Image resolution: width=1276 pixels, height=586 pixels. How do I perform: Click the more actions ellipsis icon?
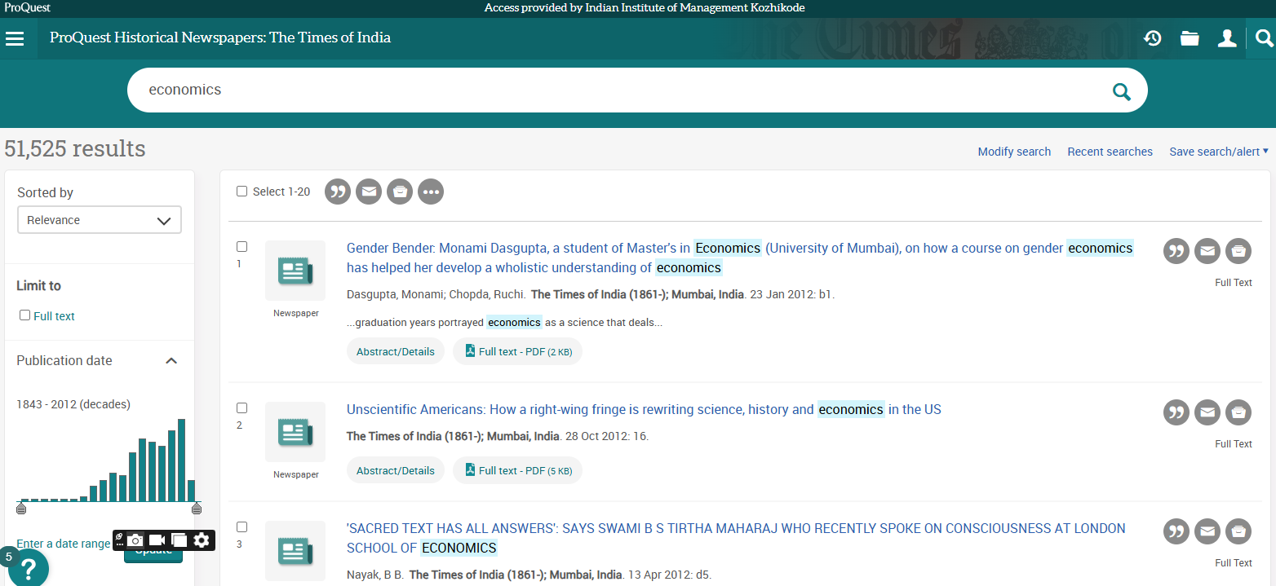(431, 192)
